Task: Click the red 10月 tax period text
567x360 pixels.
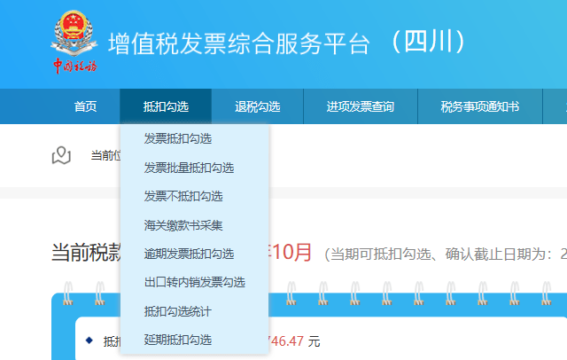Action: click(x=291, y=252)
